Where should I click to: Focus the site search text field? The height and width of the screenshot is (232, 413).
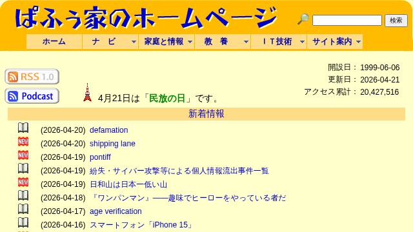347,20
